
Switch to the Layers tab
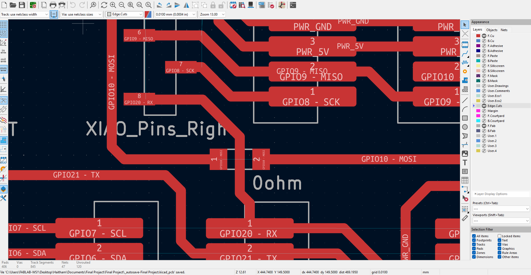point(477,30)
